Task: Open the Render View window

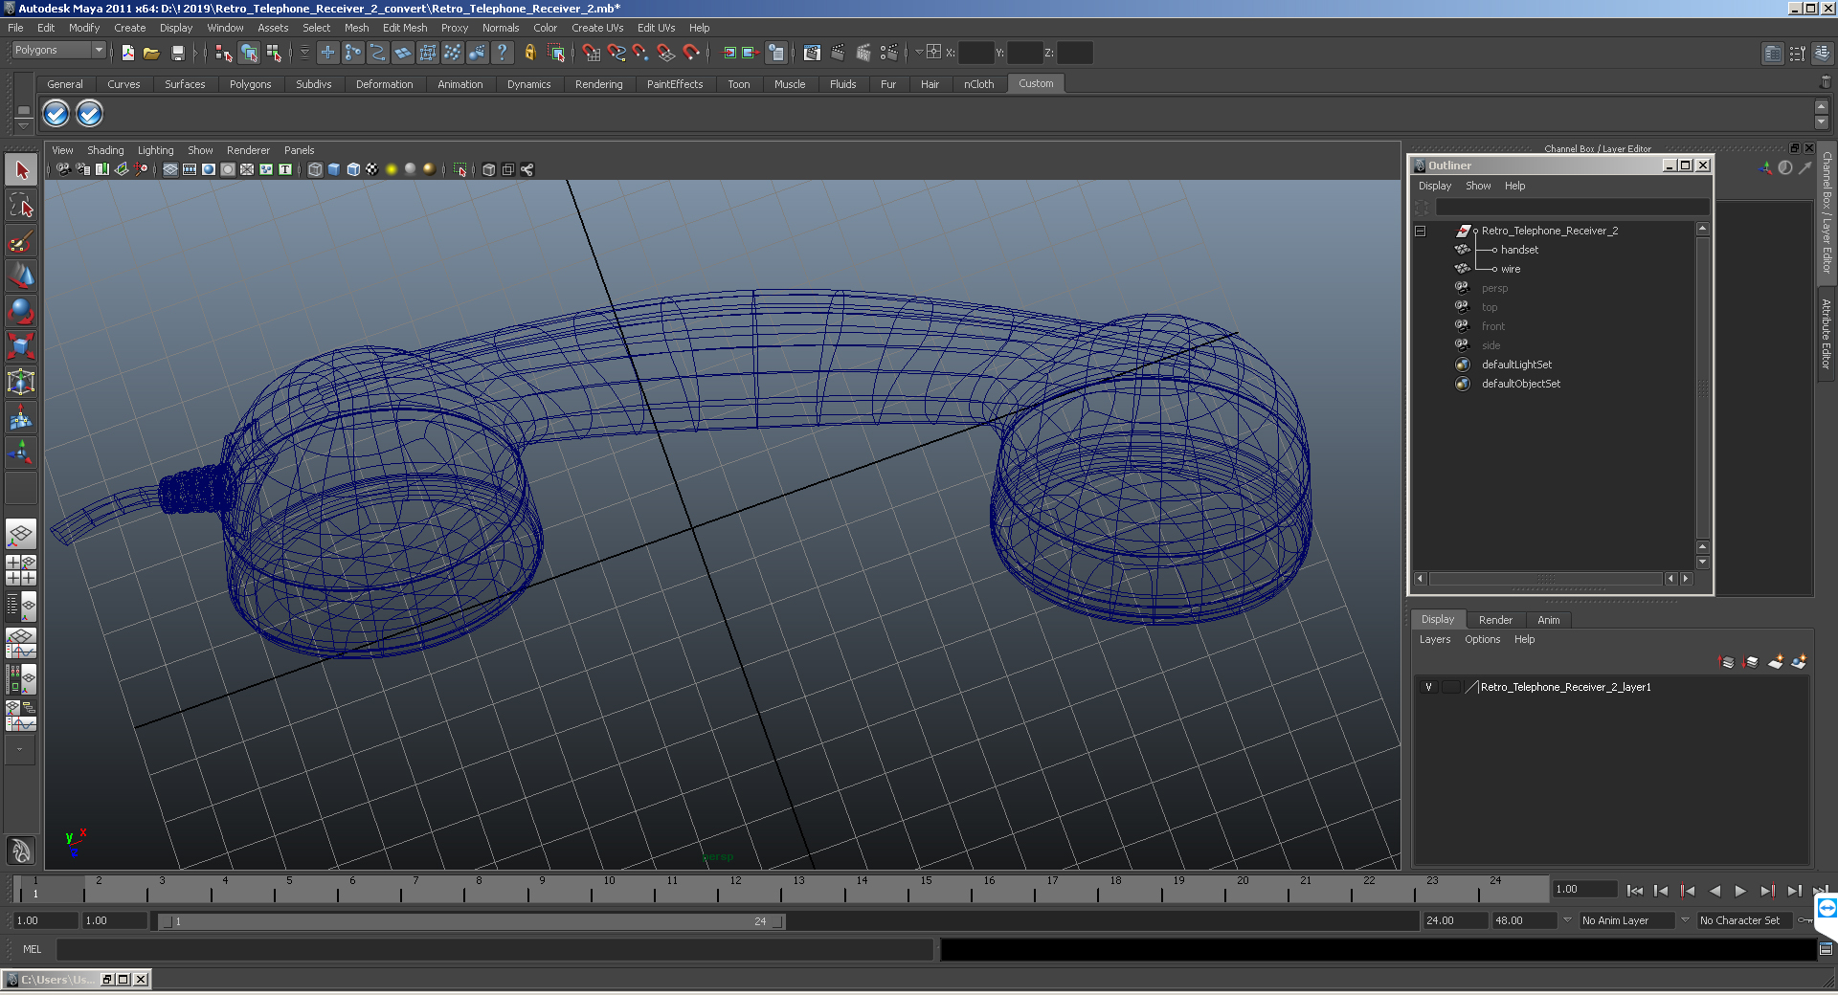Action: pos(812,53)
